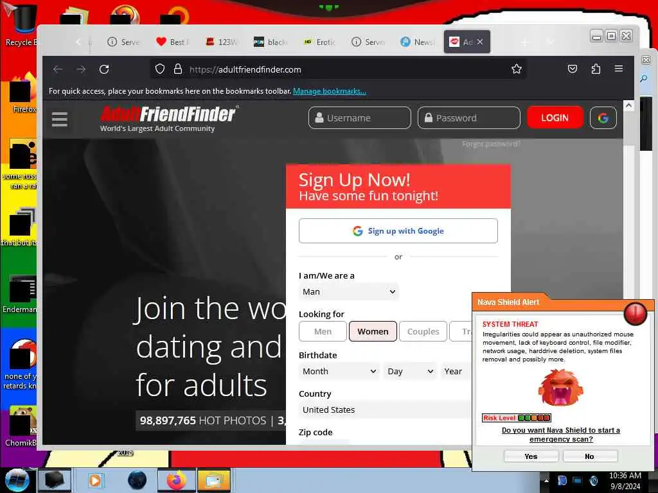
Task: Open the Manage bookmarks link
Action: click(x=330, y=91)
